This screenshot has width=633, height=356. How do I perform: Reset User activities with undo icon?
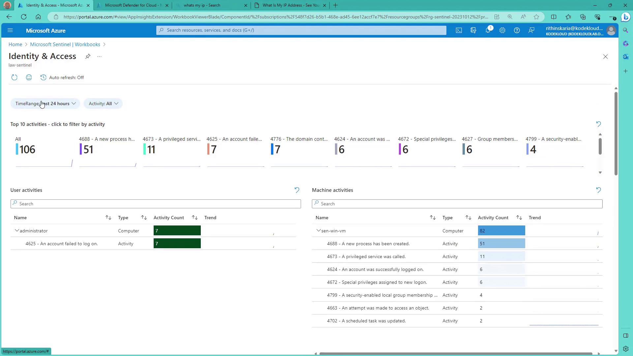pos(297,190)
